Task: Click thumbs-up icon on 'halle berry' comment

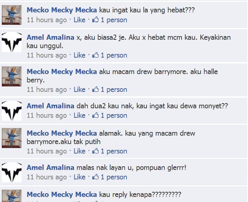Action: (x=96, y=89)
